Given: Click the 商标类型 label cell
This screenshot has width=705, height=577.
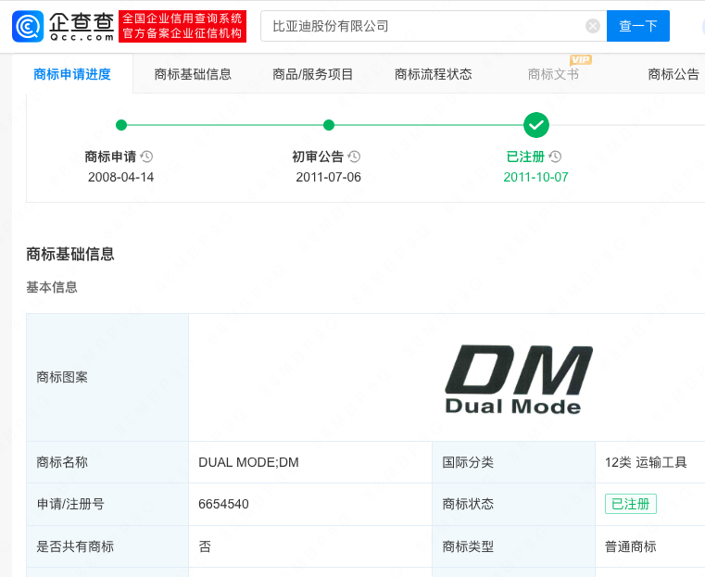Looking at the screenshot, I should click(x=513, y=546).
